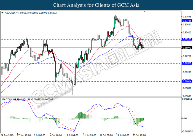The width and height of the screenshot is (193, 138).
Task: Click the dropdown triangle before NZDUSD,H4
Action: (2, 13)
